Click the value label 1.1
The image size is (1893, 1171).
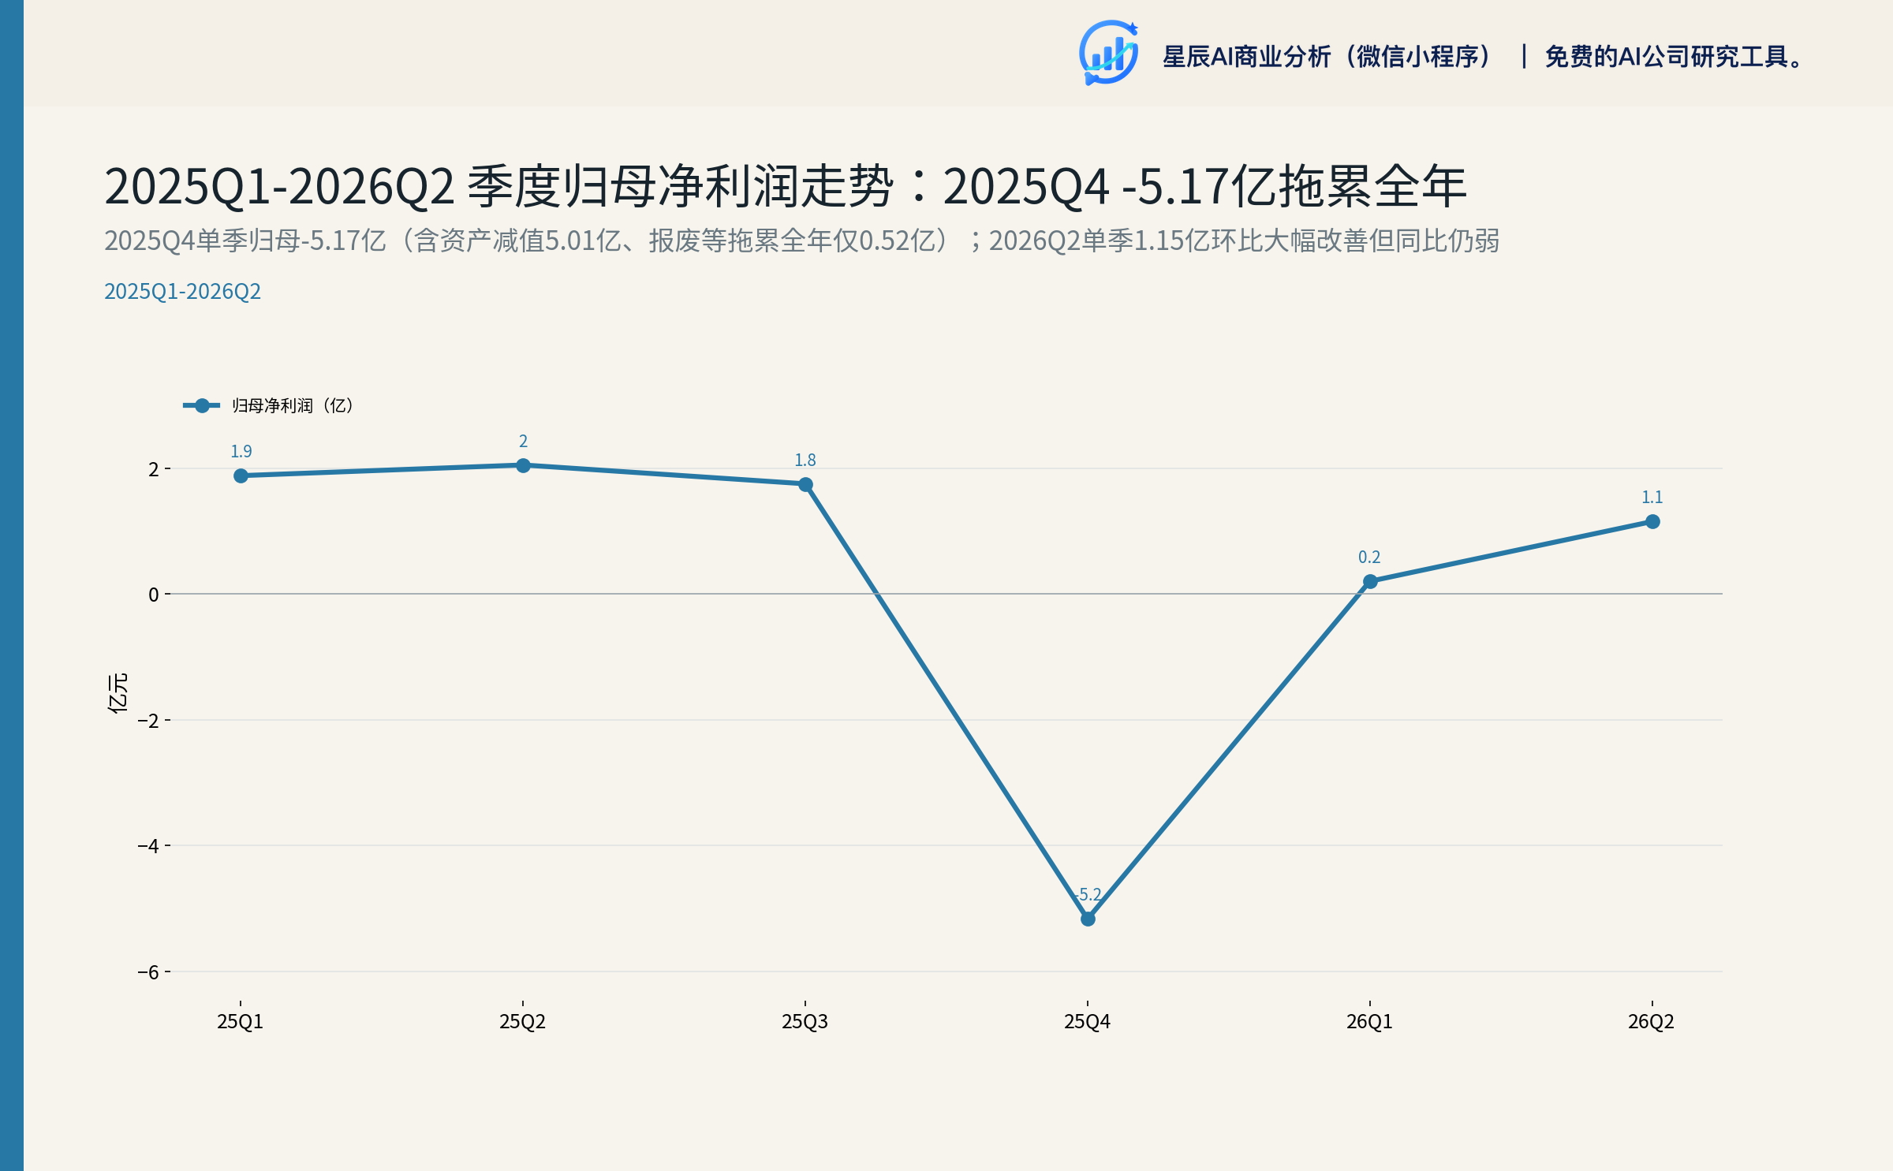(x=1652, y=498)
